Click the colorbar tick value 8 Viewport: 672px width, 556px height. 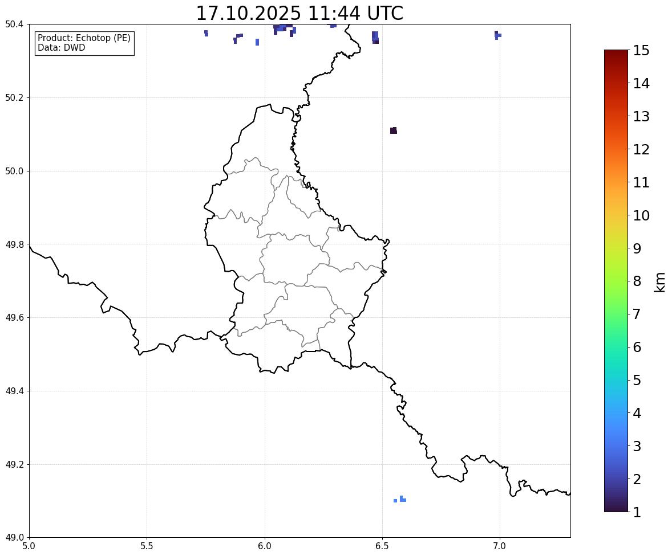637,281
